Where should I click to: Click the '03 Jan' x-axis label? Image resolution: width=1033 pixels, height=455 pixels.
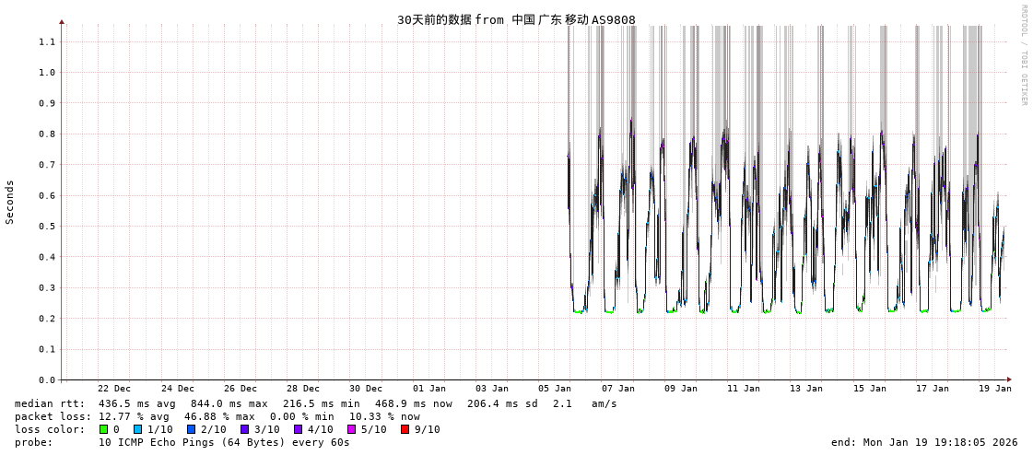pos(491,389)
